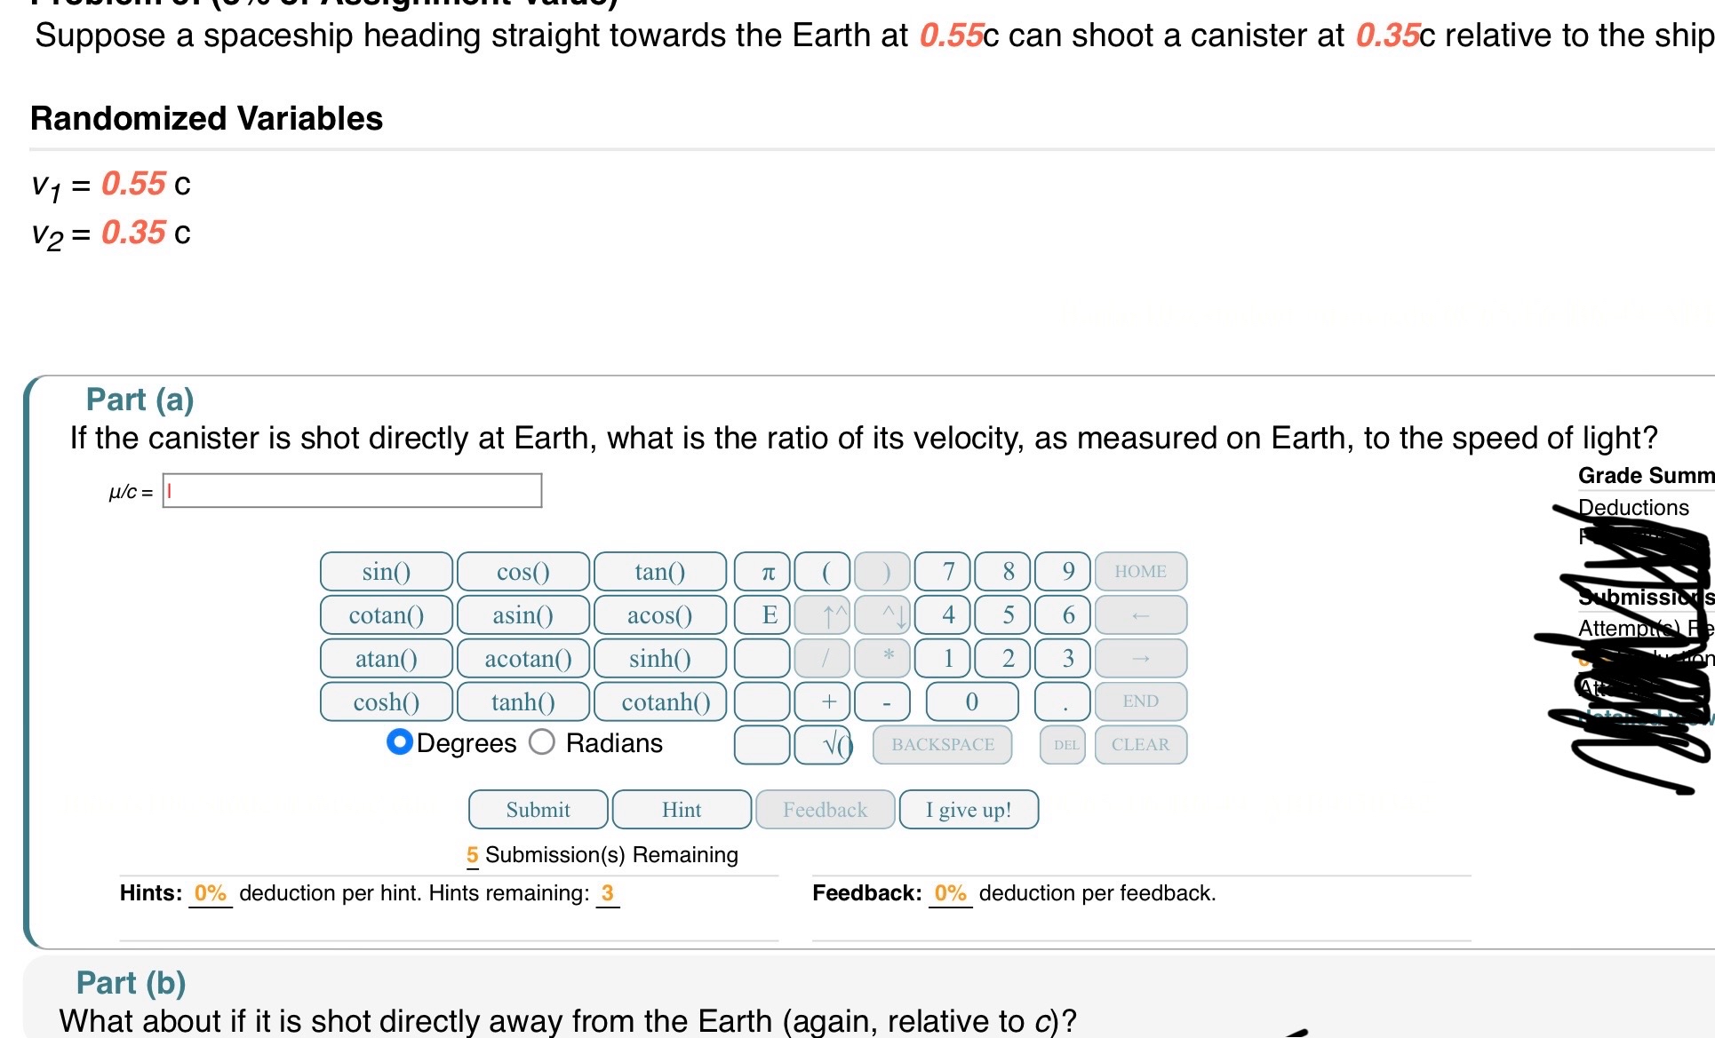Screen dimensions: 1715x1038
Task: Click the Feedback button
Action: (825, 809)
